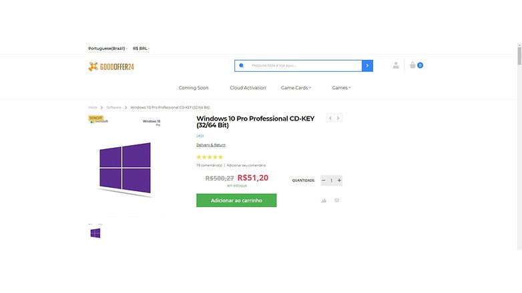
Task: Click the search submit arrow button
Action: [367, 66]
